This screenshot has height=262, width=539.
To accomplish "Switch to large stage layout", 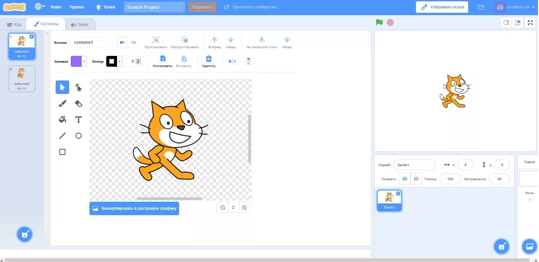I will (x=517, y=23).
